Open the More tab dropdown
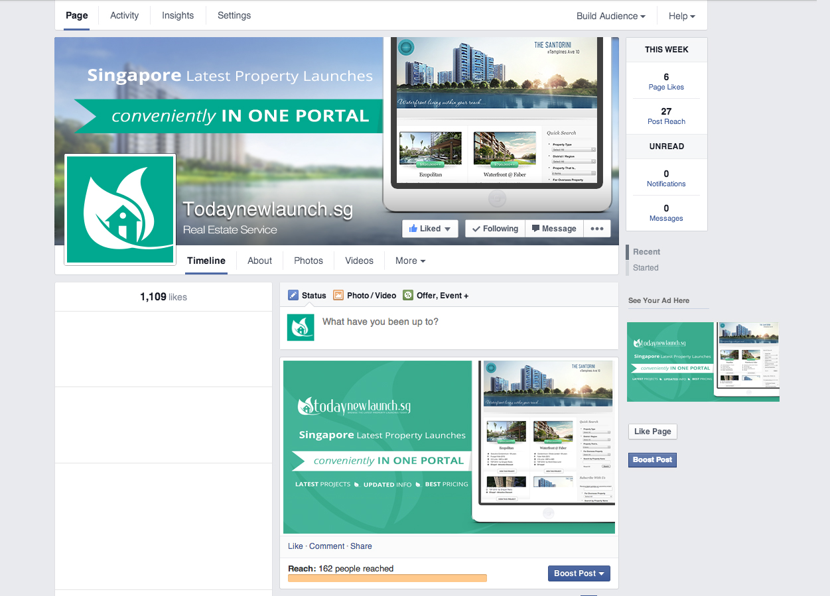 point(410,261)
